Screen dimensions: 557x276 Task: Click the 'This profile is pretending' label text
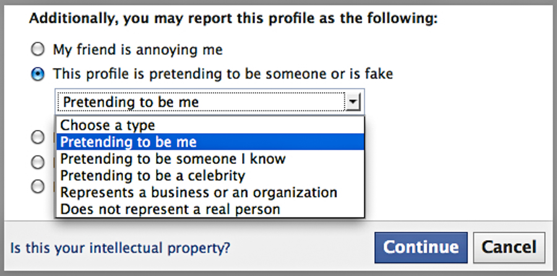point(223,74)
